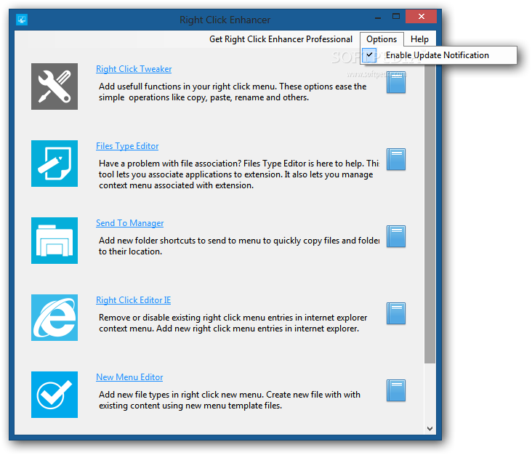Viewport: 532px width, 455px height.
Task: Open the help book icon beside New Menu Editor
Action: coord(396,390)
